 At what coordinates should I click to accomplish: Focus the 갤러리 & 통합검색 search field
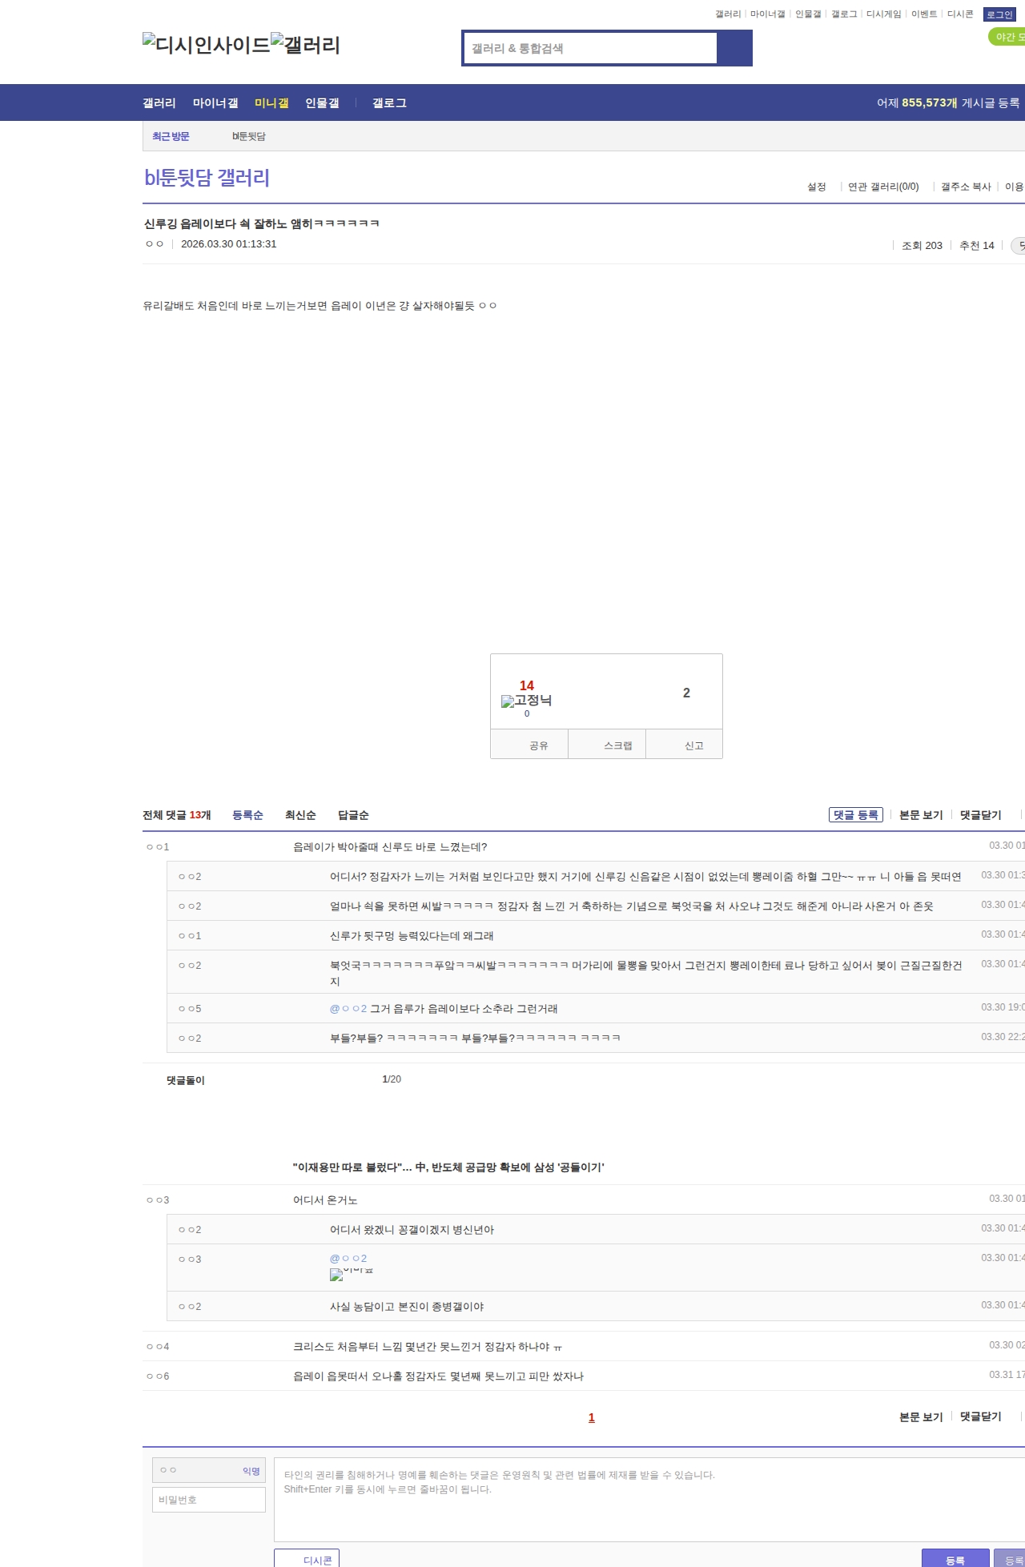(591, 48)
